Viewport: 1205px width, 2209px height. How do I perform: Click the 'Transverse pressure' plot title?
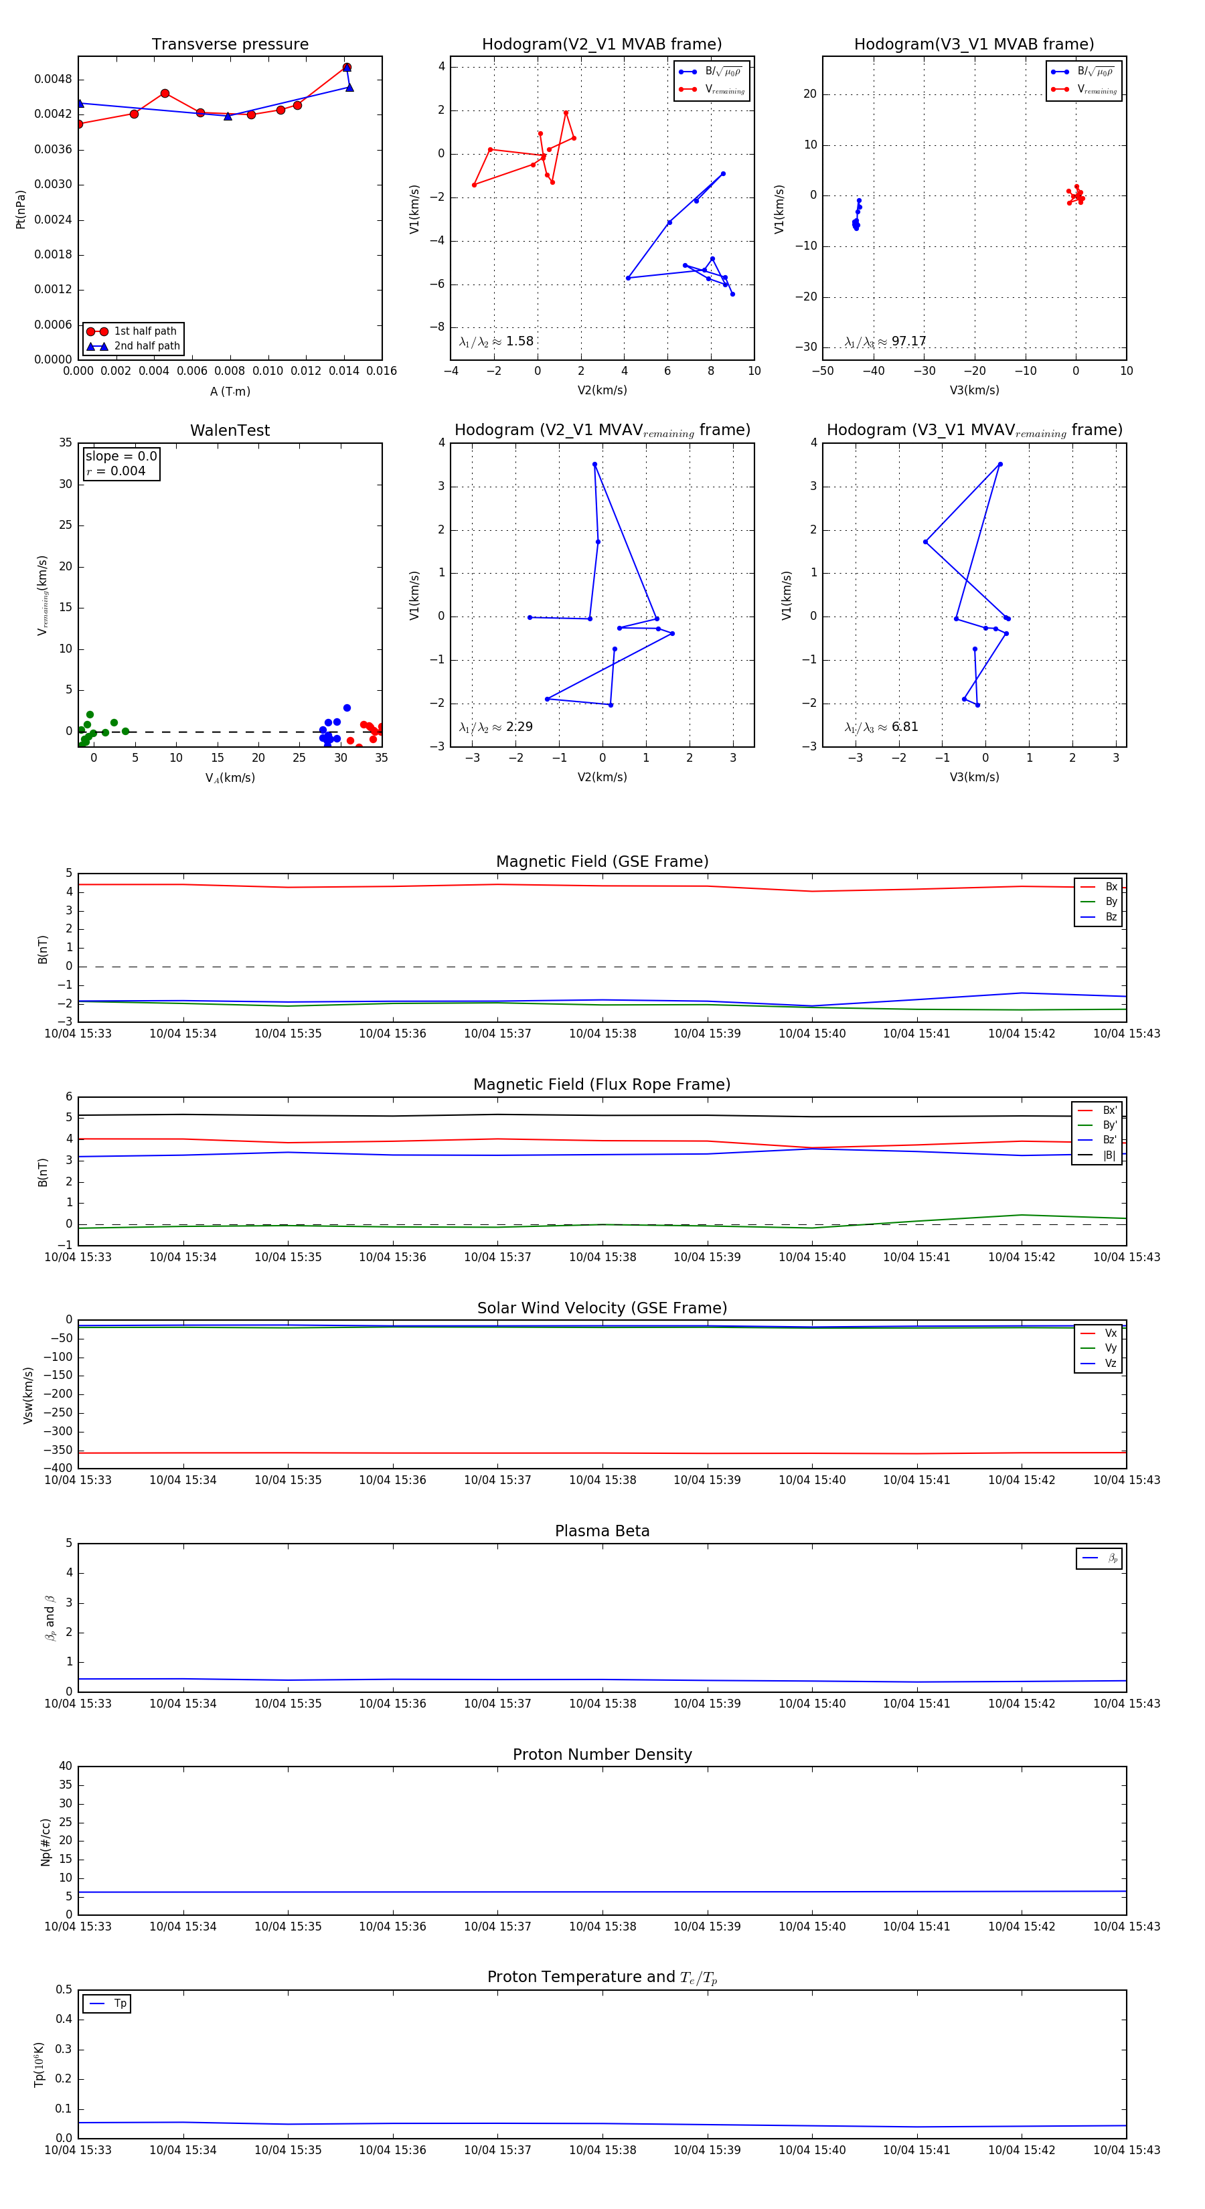pos(230,44)
